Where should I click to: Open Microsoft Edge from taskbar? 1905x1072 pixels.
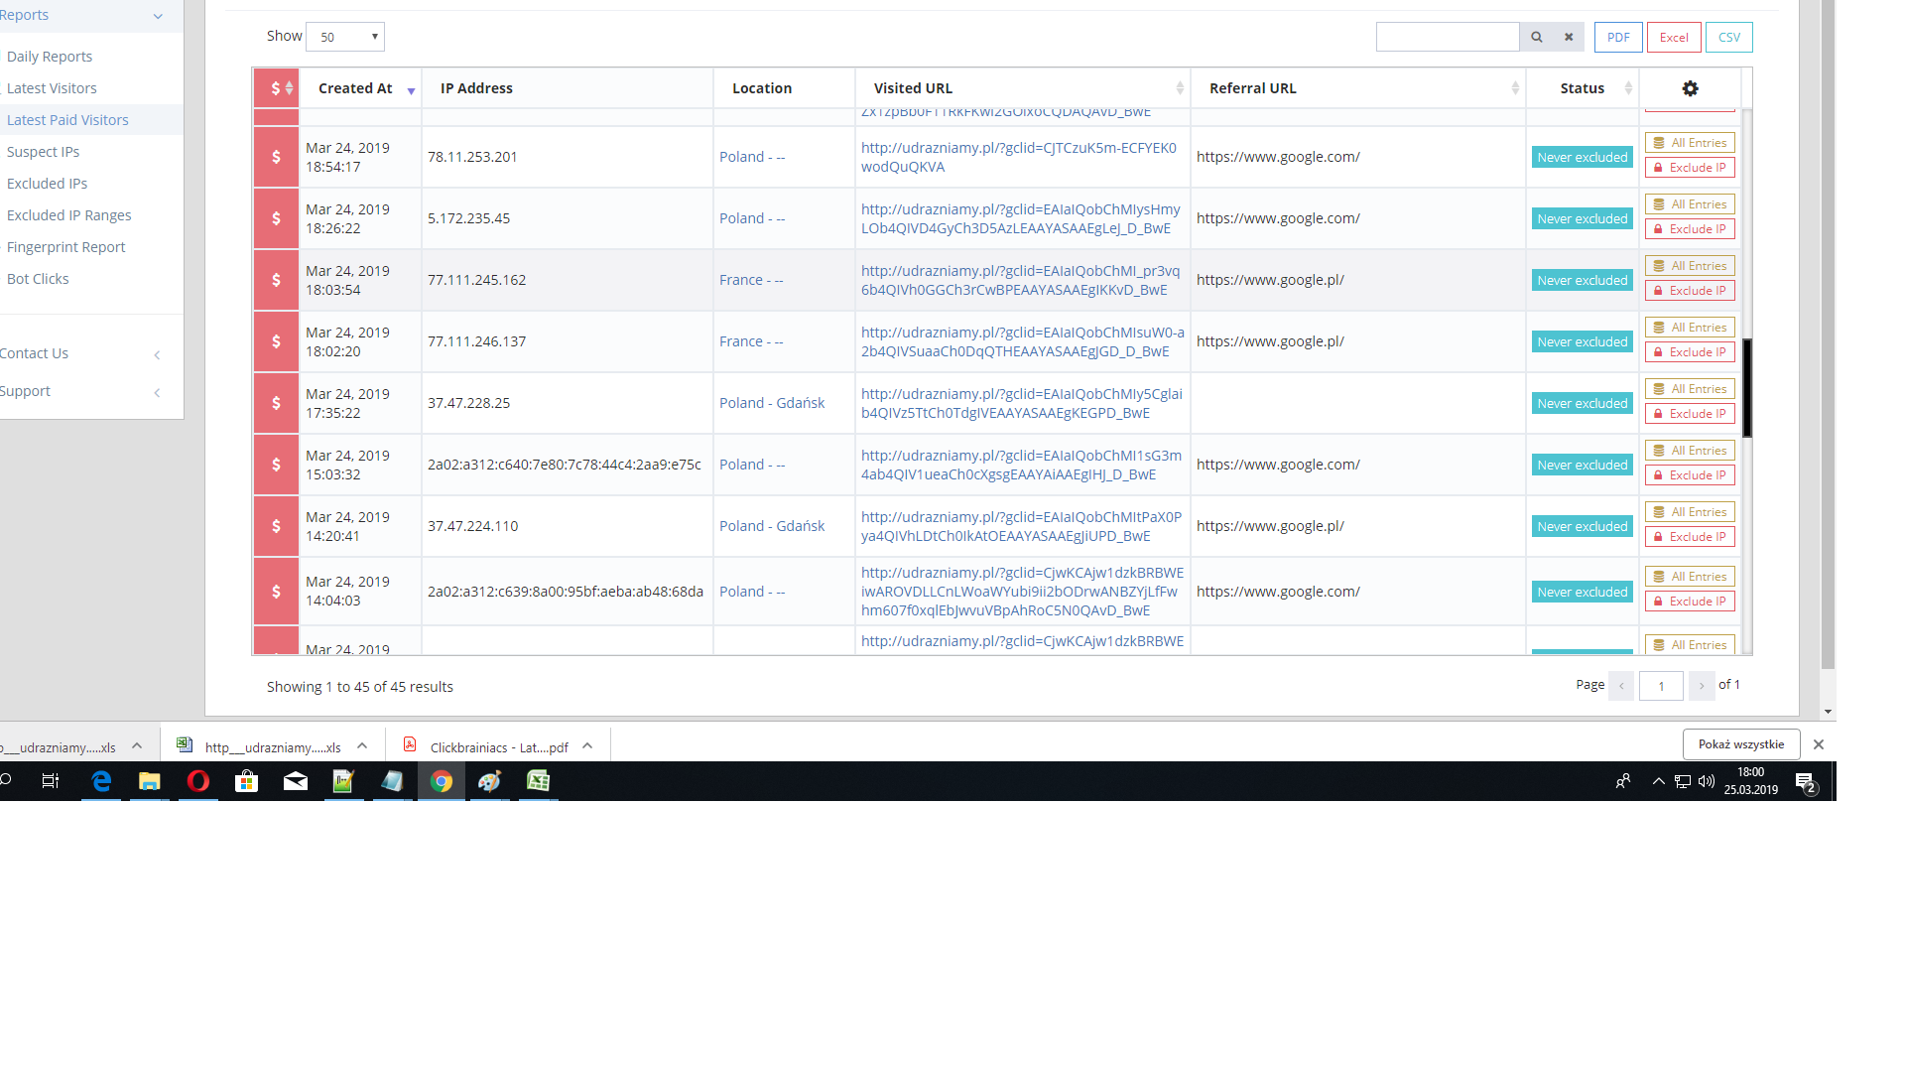tap(101, 781)
